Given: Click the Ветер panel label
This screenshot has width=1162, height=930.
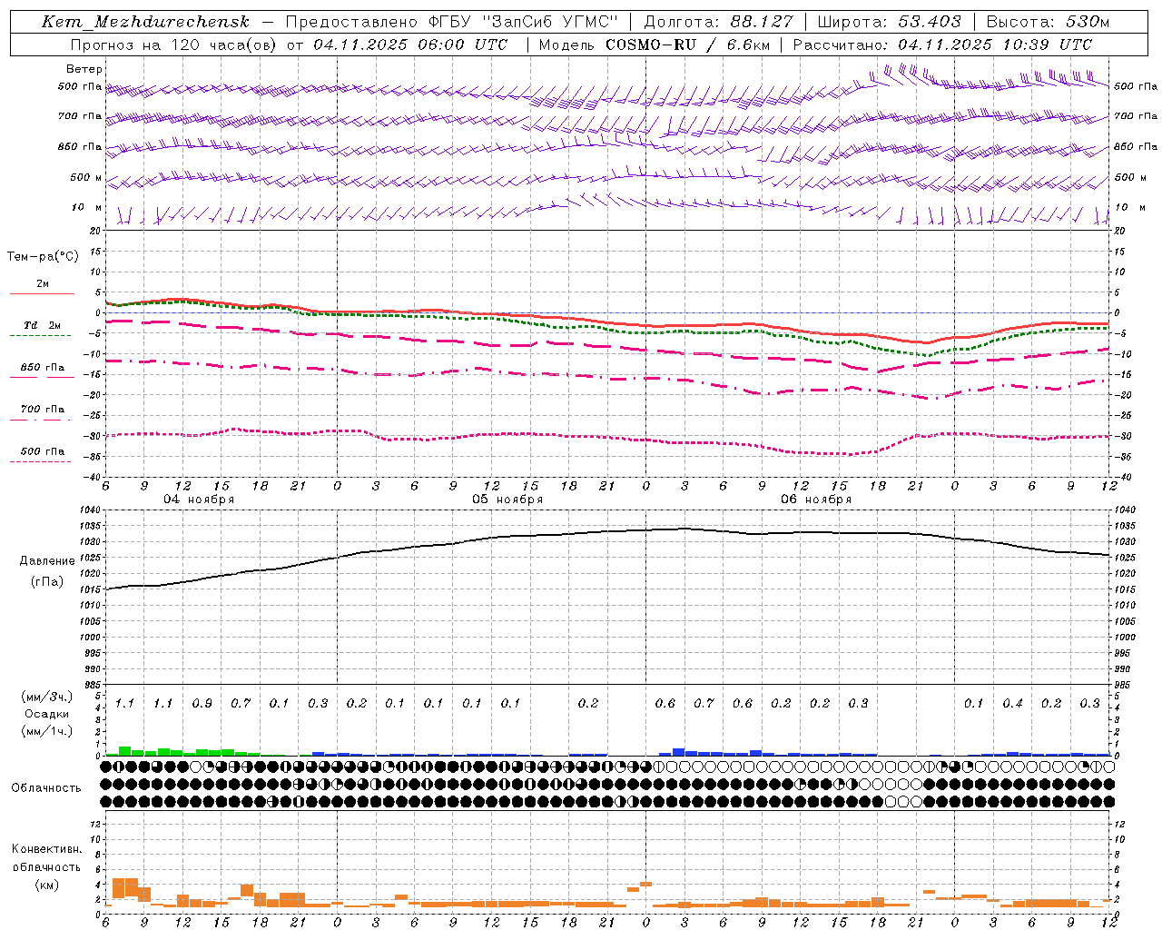Looking at the screenshot, I should coord(84,69).
